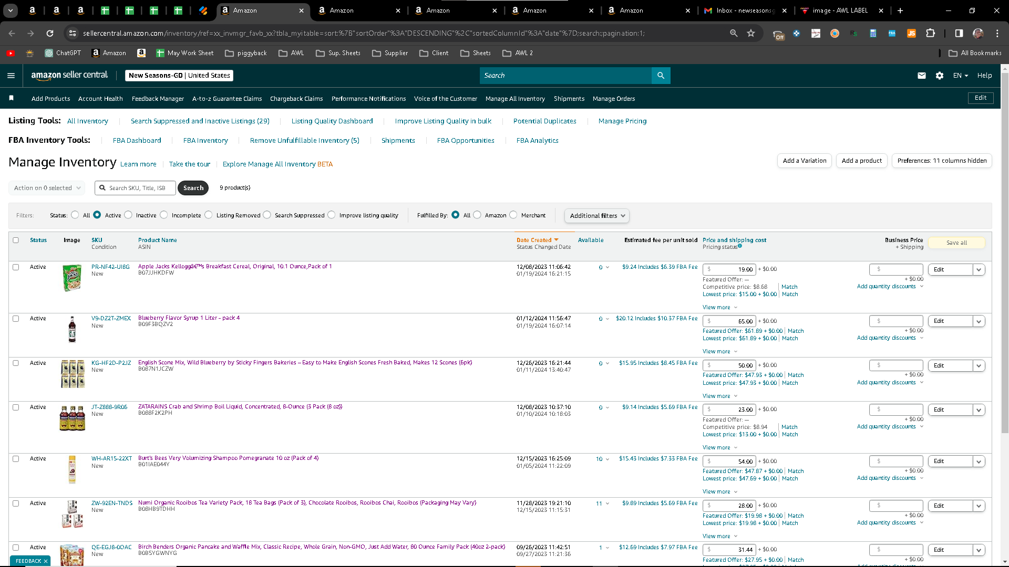The height and width of the screenshot is (567, 1009).
Task: Expand Add quantity discounts for Numi Tea row
Action: click(x=890, y=522)
